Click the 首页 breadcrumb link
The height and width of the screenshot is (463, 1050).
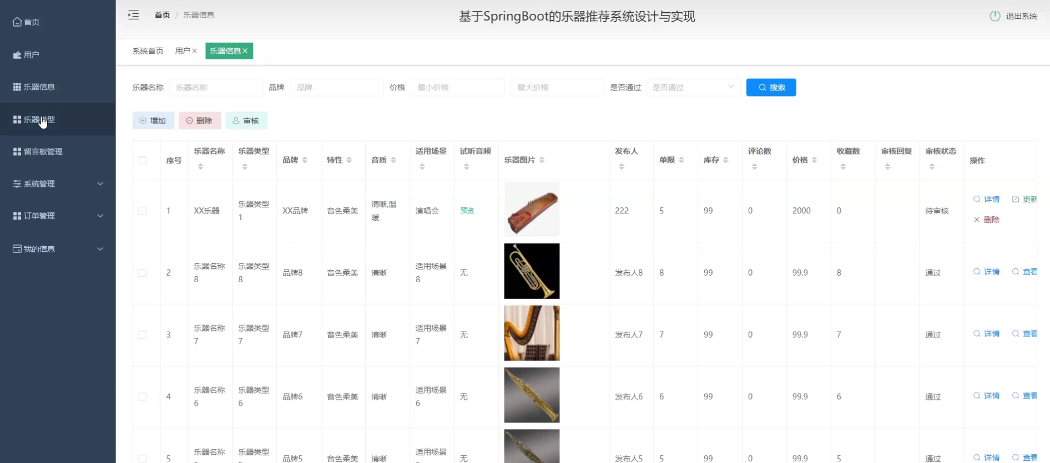tap(162, 15)
